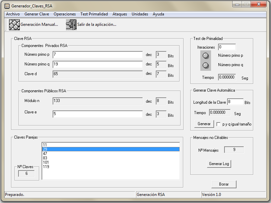Open the Operaciones menu
The height and width of the screenshot is (203, 271).
coord(65,14)
